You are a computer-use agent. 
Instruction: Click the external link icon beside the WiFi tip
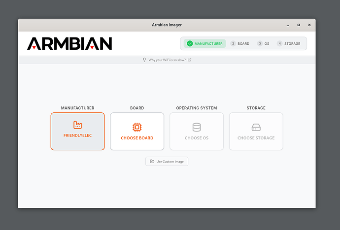pyautogui.click(x=190, y=60)
